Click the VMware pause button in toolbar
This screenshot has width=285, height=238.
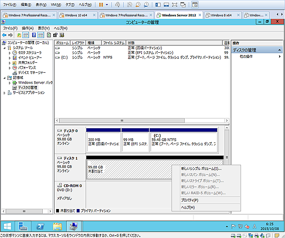coord(100,4)
